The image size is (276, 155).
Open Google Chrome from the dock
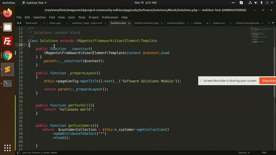pos(7,56)
